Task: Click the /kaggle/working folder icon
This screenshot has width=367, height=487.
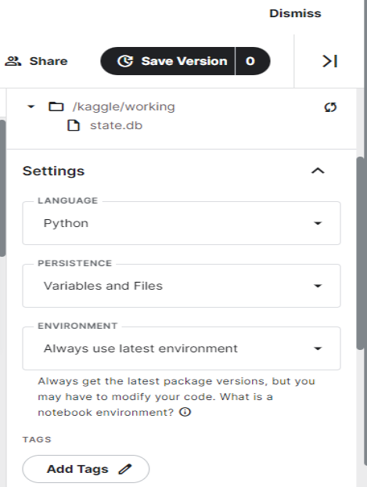Action: 56,106
